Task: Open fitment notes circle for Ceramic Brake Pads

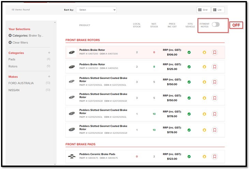Action: click(x=204, y=156)
